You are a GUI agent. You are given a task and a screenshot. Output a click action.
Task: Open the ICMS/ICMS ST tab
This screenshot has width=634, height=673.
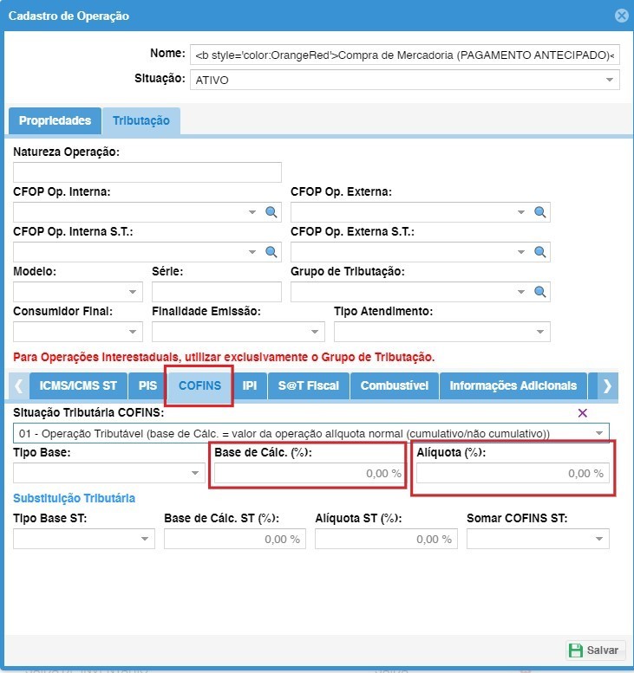78,386
